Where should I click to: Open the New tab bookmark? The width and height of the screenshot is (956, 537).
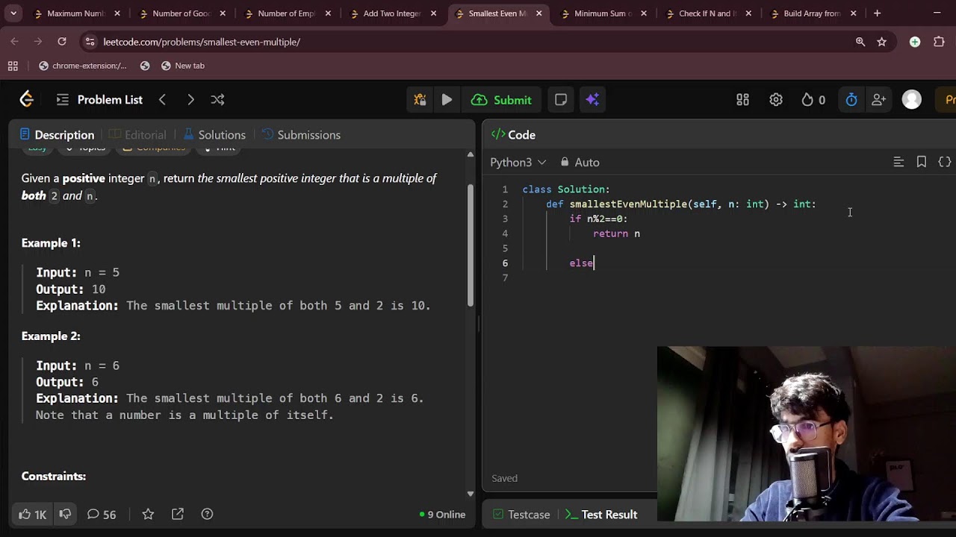pyautogui.click(x=182, y=66)
